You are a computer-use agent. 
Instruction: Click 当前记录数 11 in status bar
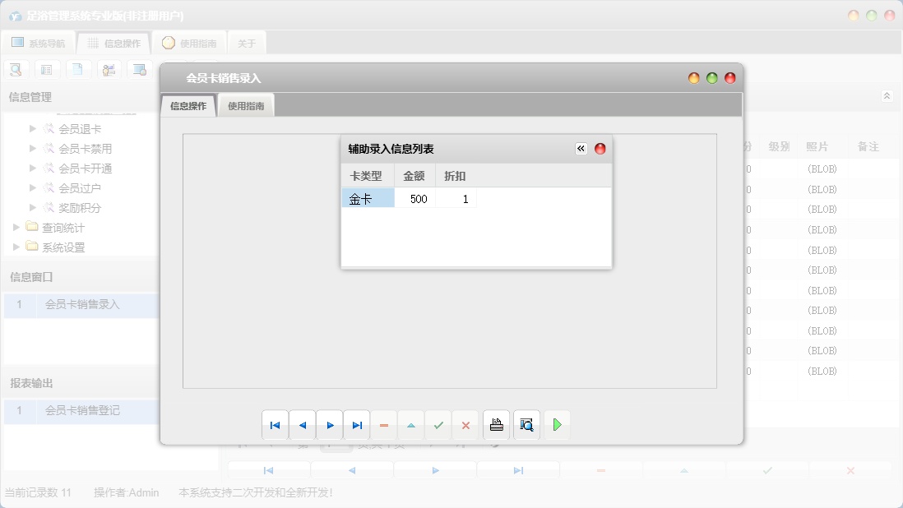(38, 492)
